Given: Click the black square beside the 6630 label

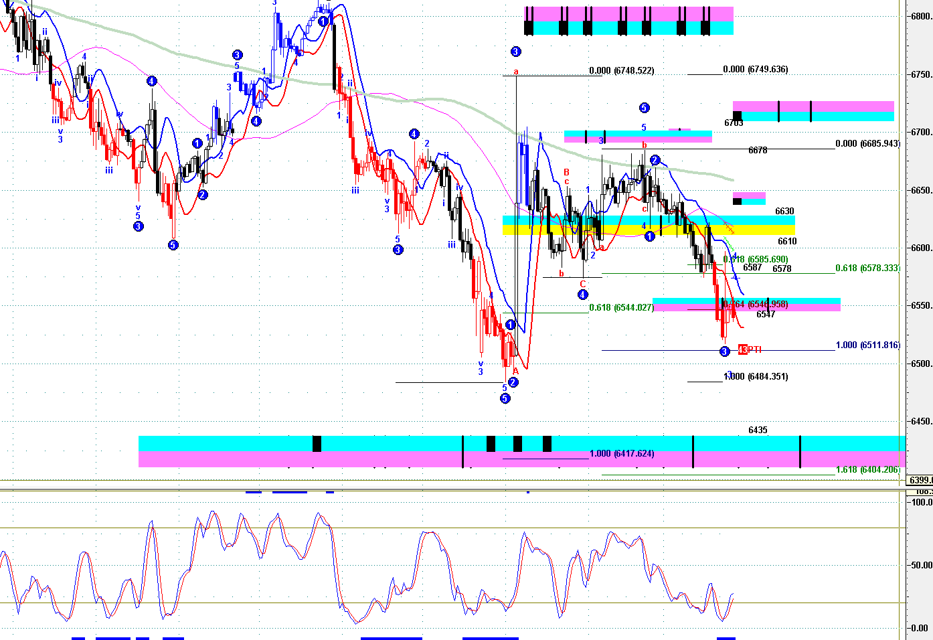Looking at the screenshot, I should click(x=737, y=201).
